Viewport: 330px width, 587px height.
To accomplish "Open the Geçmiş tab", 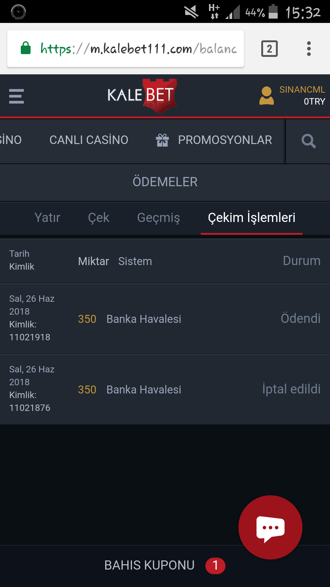I will (159, 218).
